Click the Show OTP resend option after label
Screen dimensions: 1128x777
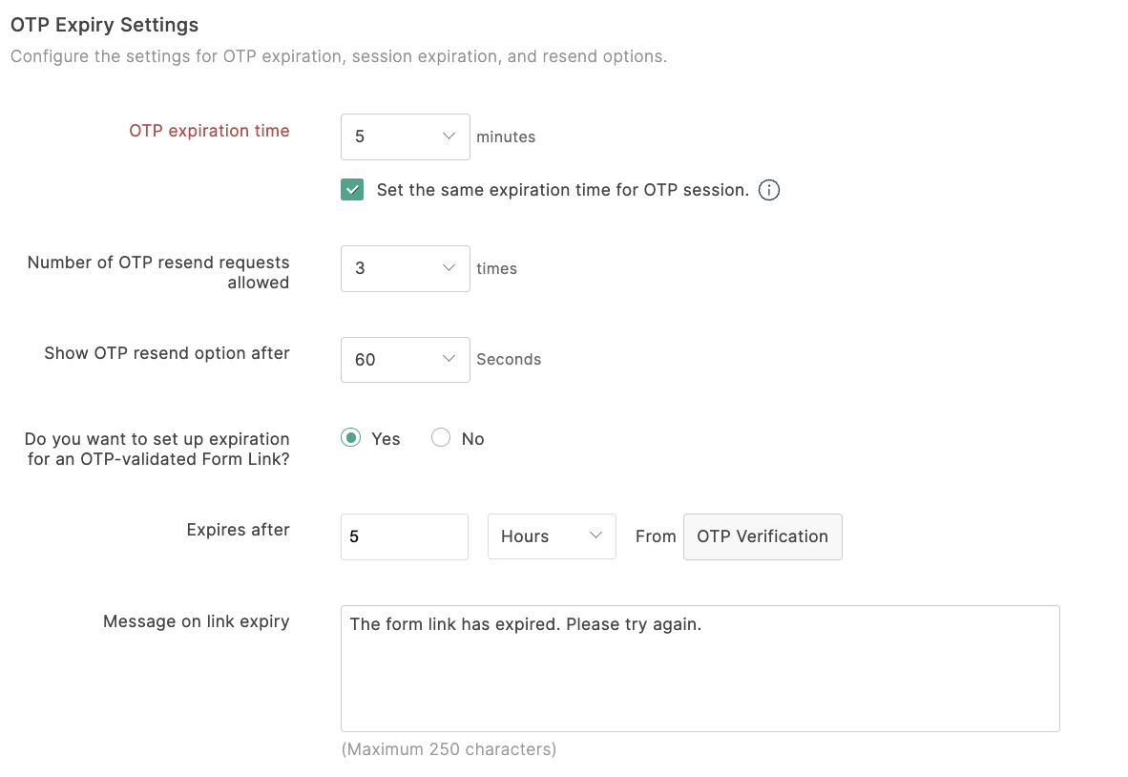167,353
